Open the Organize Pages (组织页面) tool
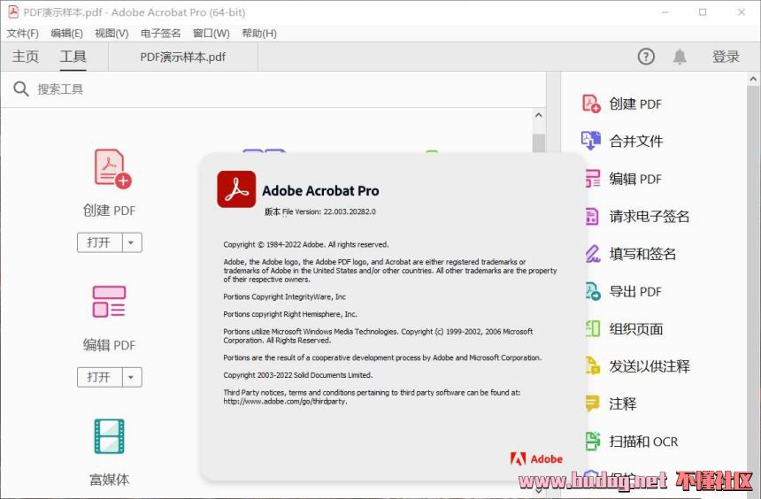The image size is (761, 499). (x=592, y=328)
